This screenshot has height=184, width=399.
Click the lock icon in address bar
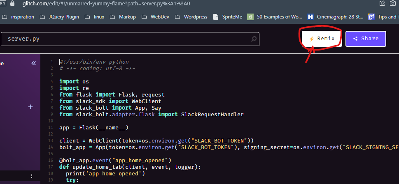12,3
